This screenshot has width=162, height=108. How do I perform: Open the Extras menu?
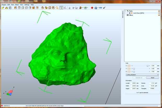[17, 5]
